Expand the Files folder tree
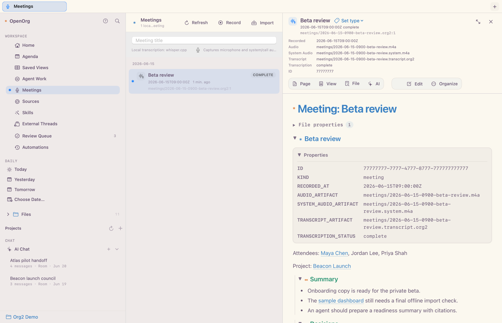This screenshot has width=502, height=323. tap(8, 214)
